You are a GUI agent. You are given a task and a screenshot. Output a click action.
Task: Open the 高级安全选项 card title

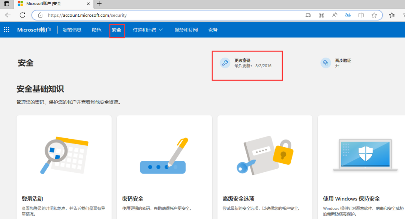coord(238,199)
